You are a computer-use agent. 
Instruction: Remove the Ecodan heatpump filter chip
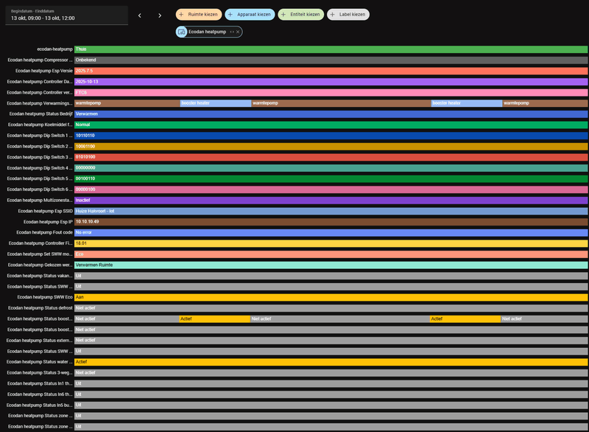click(238, 32)
